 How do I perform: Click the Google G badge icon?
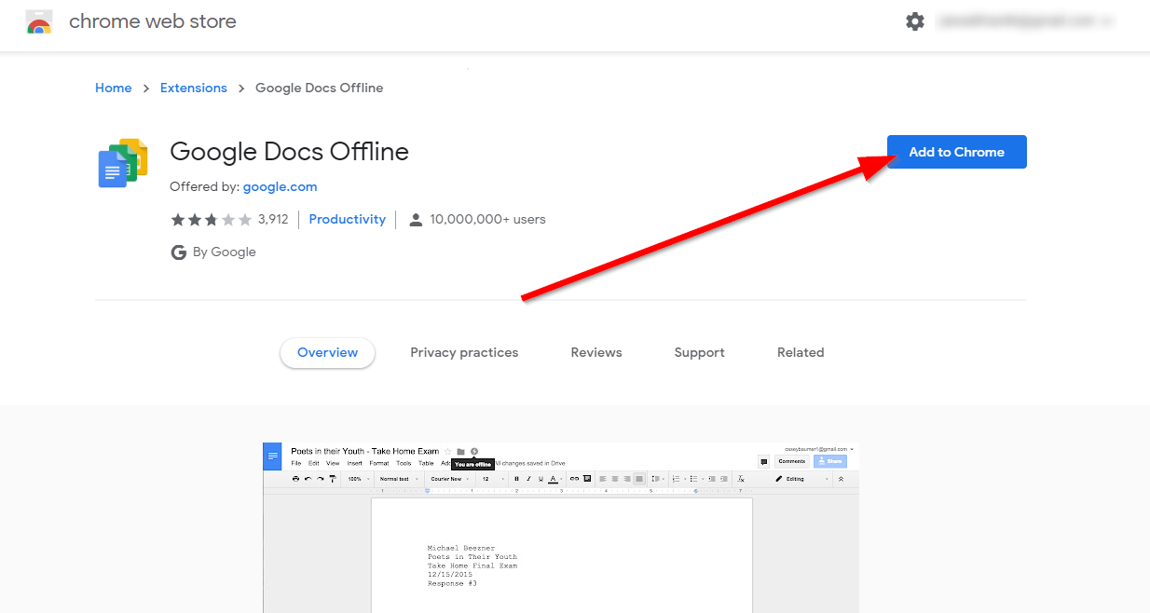click(178, 252)
